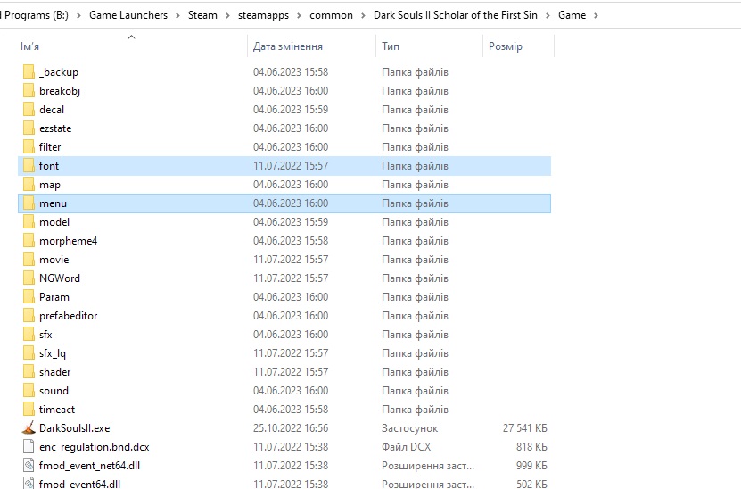
Task: Select the filter folder icon
Action: [29, 147]
